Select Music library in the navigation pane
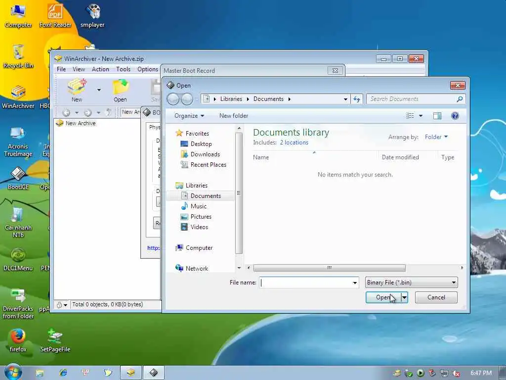This screenshot has width=506, height=380. pyautogui.click(x=199, y=206)
